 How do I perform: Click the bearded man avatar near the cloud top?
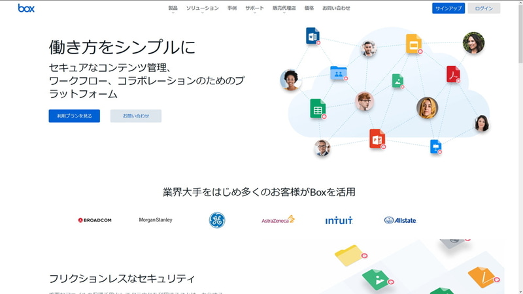coord(369,48)
